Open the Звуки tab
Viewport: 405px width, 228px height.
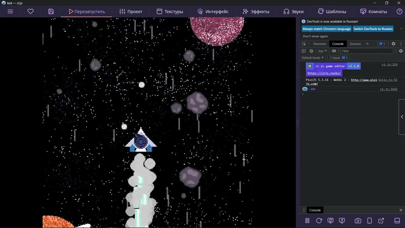click(293, 11)
